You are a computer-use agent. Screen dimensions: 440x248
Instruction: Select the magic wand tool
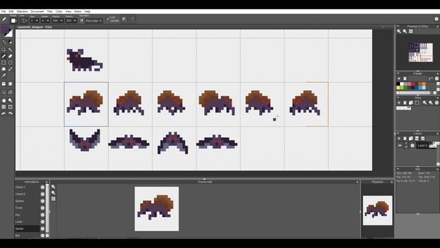click(10, 50)
